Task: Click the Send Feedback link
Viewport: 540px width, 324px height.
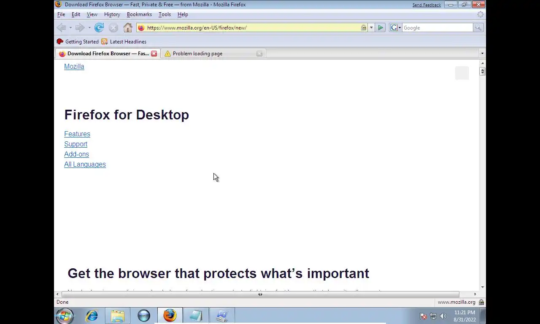Action: pos(427,5)
